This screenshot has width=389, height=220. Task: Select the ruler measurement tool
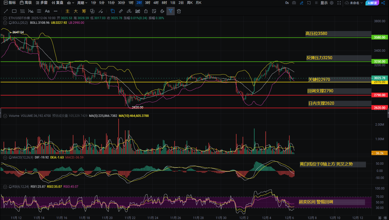point(121,11)
